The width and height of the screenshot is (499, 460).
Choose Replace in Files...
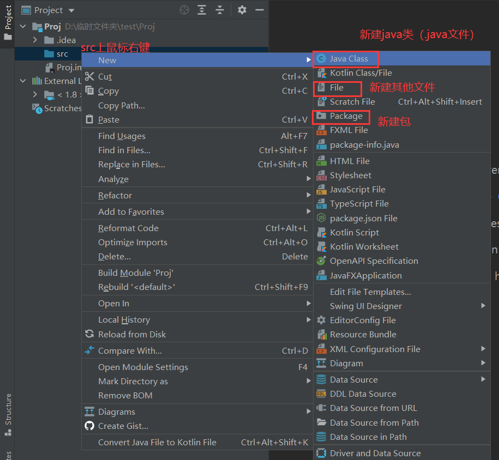[x=197, y=165]
